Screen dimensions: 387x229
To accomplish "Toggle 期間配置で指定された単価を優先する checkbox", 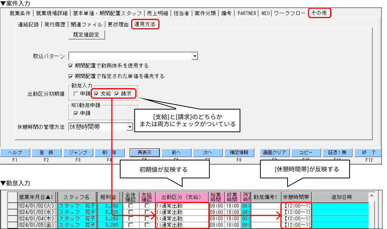I will 71,76.
